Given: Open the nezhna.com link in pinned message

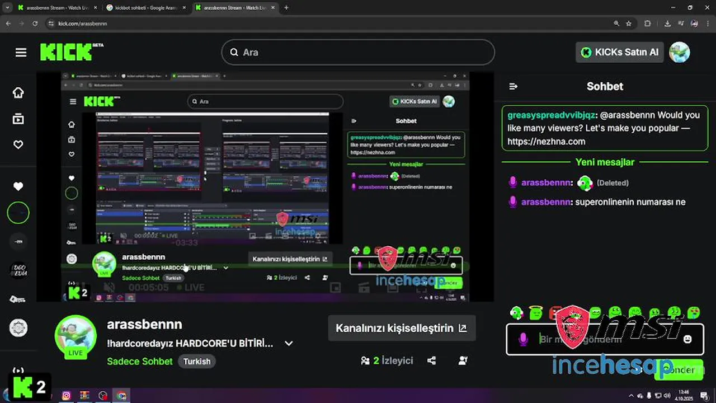Looking at the screenshot, I should pos(547,142).
